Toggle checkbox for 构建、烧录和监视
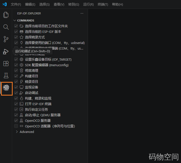This screenshot has height=163, width=181. (16, 98)
